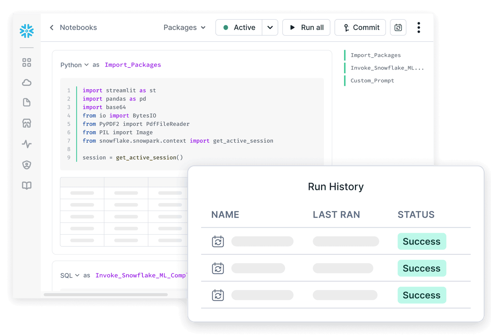Click the schedule calendar icon in toolbar
This screenshot has height=335, width=491.
click(x=398, y=28)
